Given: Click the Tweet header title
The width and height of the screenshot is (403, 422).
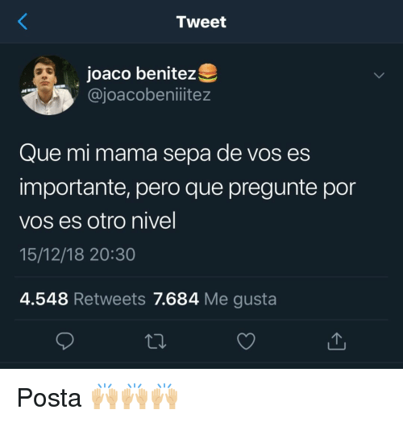Looking at the screenshot, I should click(201, 22).
